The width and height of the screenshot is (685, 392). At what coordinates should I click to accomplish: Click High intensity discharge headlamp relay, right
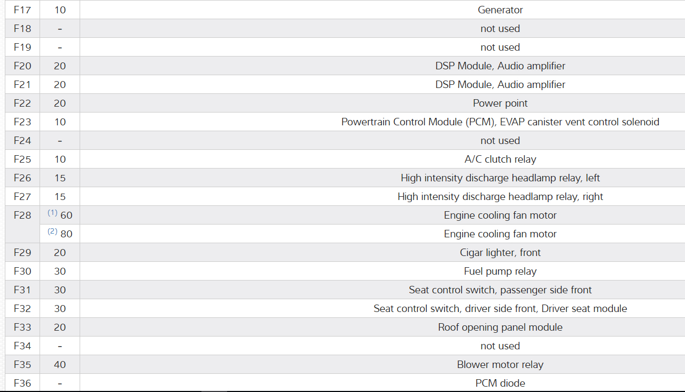click(500, 196)
